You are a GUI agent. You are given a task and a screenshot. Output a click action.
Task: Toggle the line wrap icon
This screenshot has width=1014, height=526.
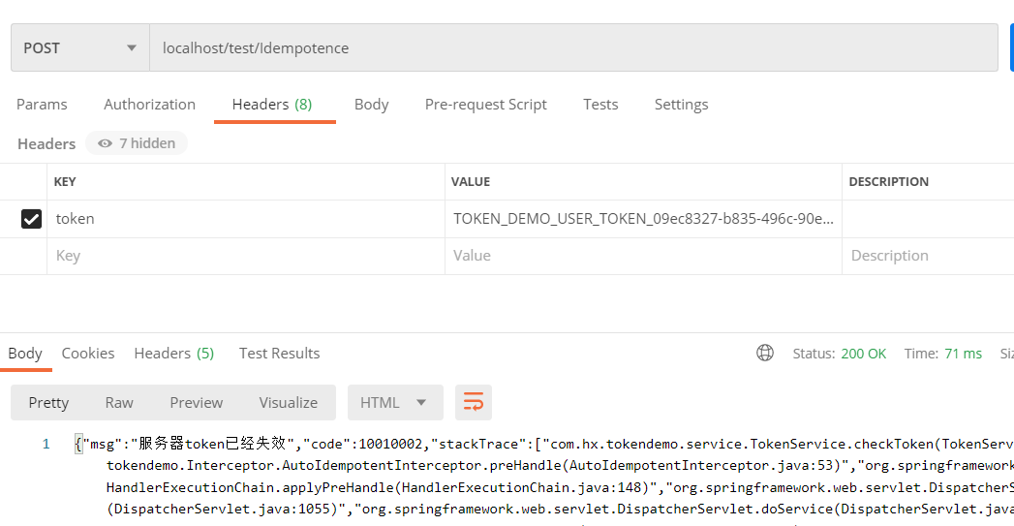point(474,402)
